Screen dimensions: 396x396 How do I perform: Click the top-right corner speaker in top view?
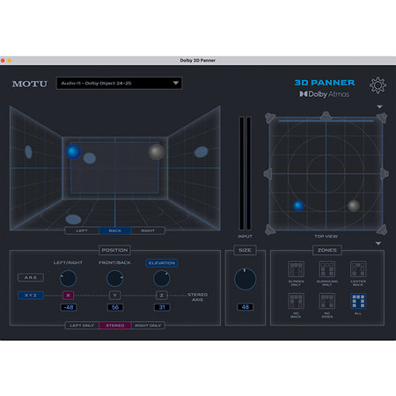[382, 118]
